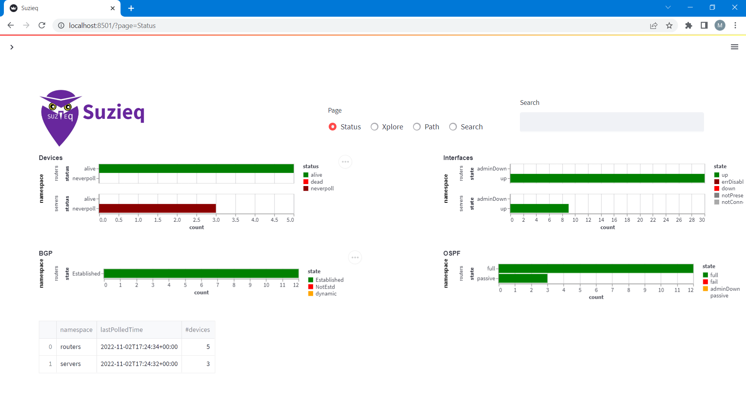This screenshot has height=400, width=746.
Task: Click the green Established legend swatch
Action: click(x=311, y=280)
